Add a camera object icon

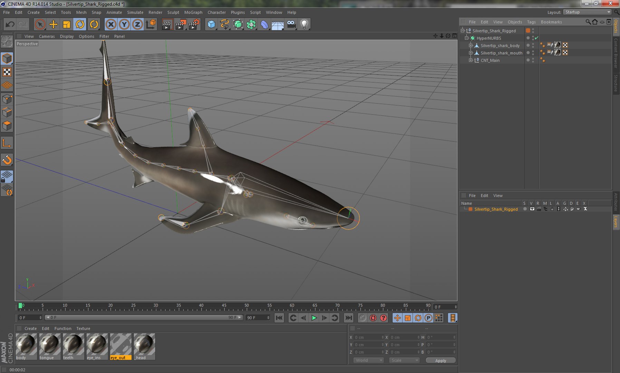coord(291,24)
